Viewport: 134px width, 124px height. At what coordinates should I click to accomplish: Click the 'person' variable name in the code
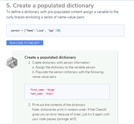coord(16,31)
